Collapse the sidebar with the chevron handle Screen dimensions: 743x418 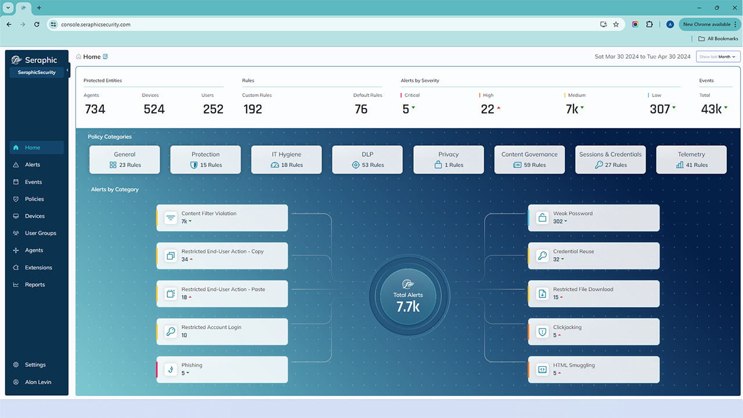68,70
